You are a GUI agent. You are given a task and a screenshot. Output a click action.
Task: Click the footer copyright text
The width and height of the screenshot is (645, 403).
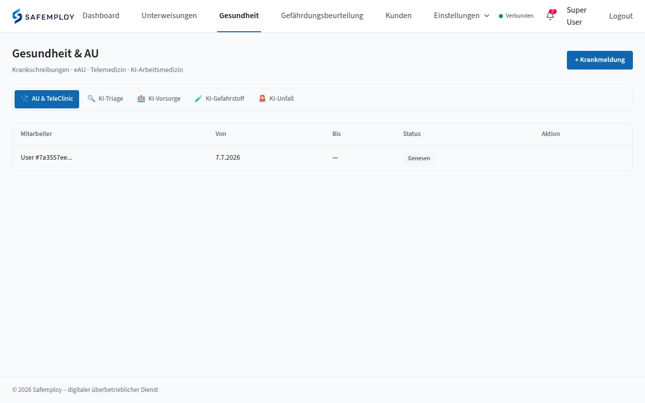click(85, 390)
